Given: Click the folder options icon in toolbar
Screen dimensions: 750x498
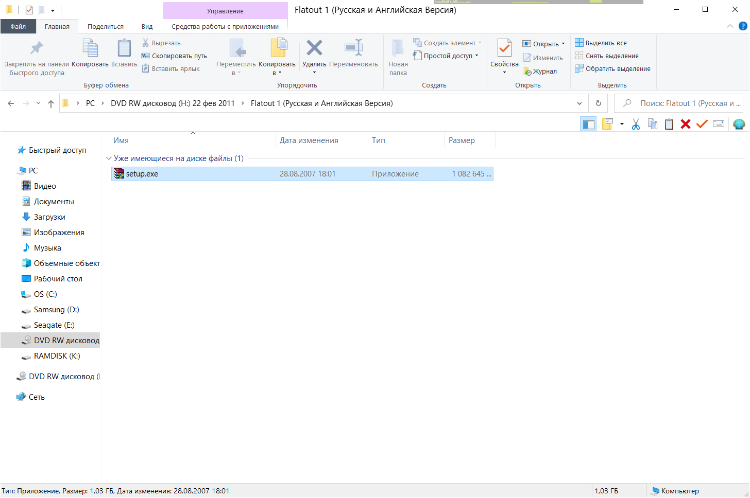Looking at the screenshot, I should [607, 124].
